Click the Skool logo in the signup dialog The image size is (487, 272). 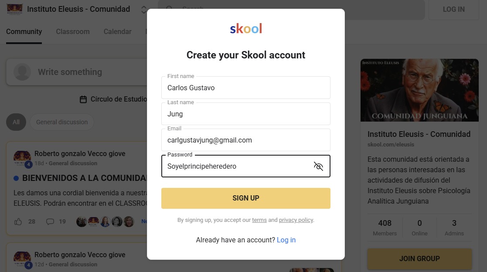point(246,29)
